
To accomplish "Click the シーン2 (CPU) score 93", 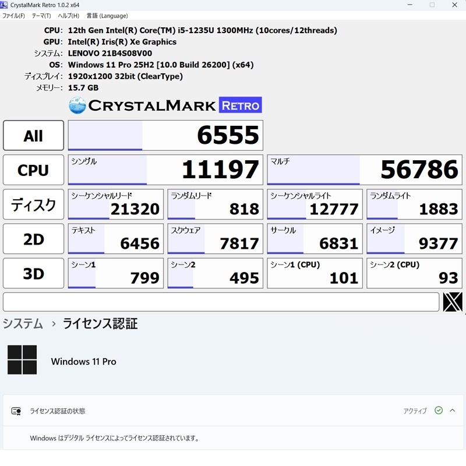I will (x=415, y=273).
